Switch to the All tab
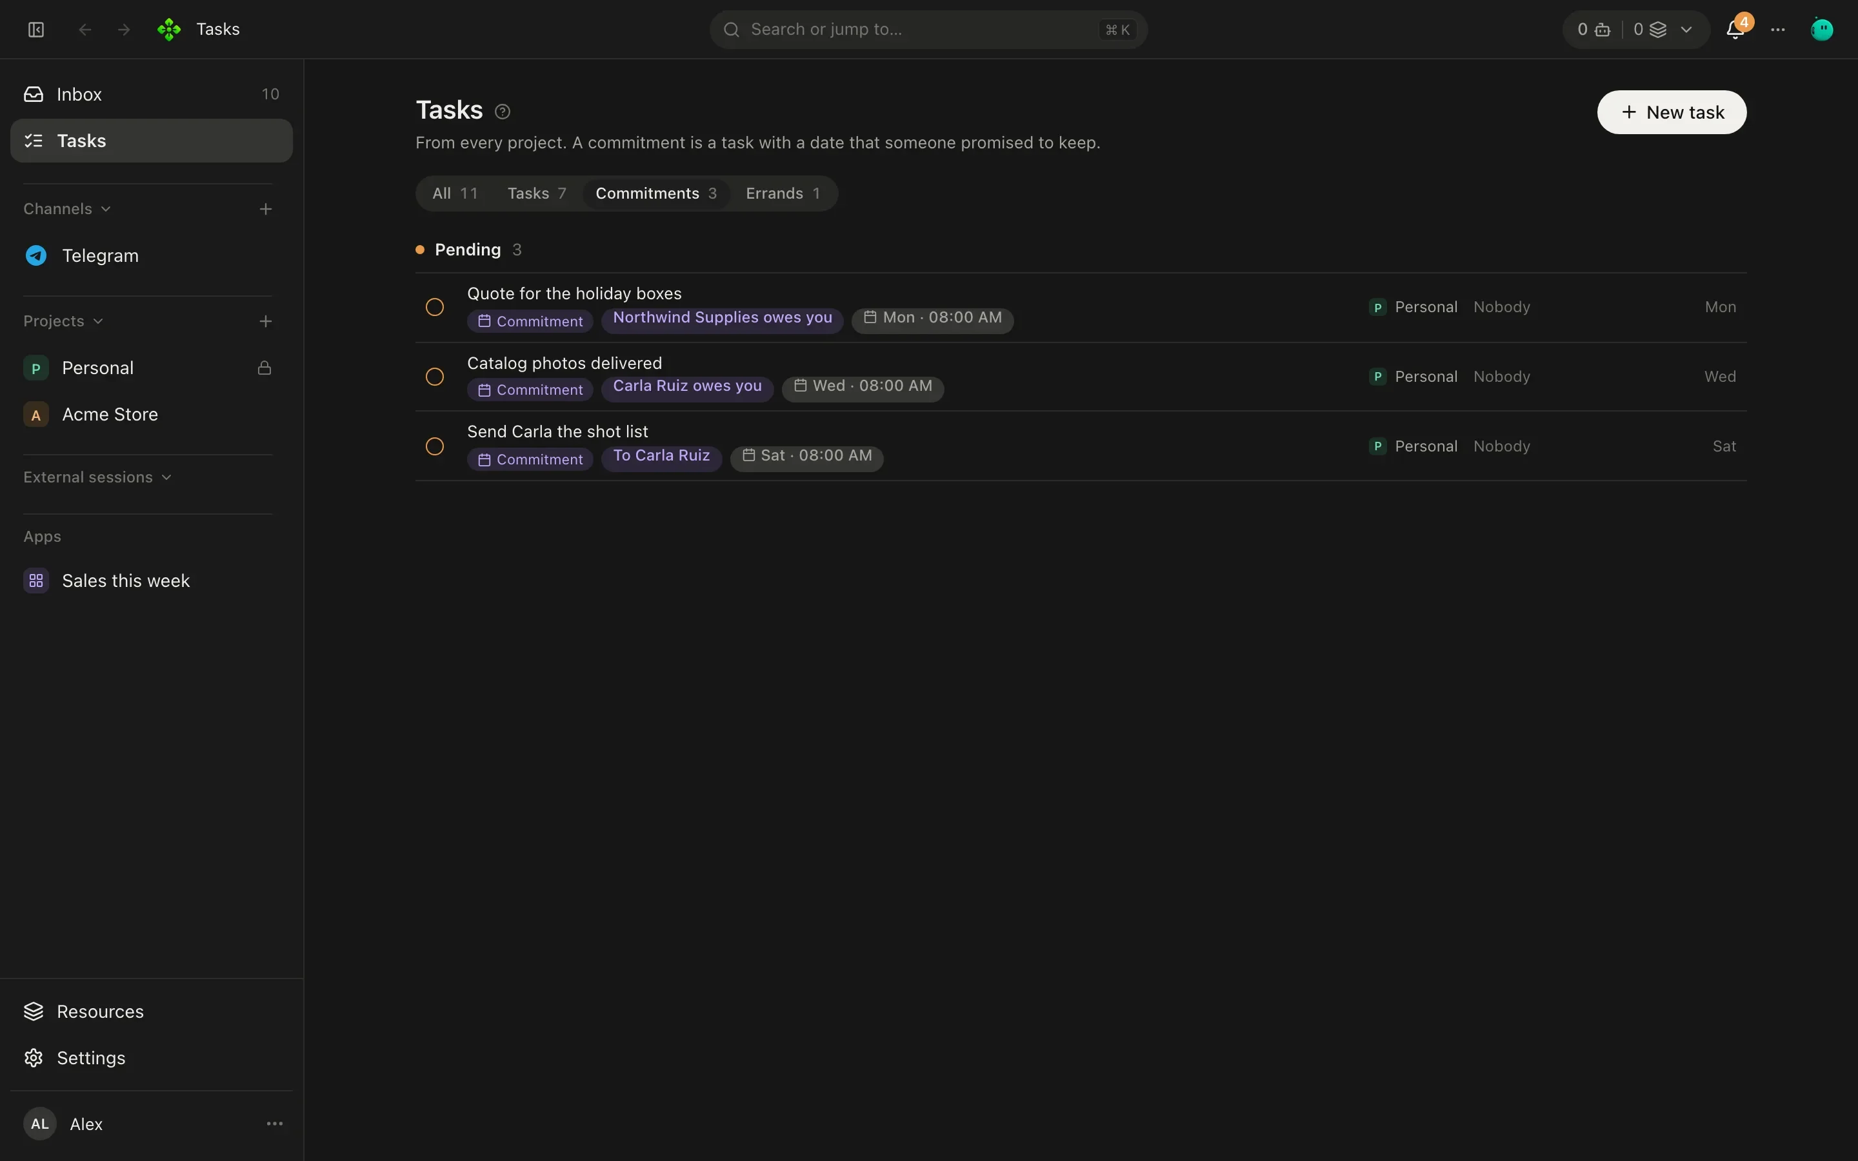The height and width of the screenshot is (1161, 1858). [455, 193]
